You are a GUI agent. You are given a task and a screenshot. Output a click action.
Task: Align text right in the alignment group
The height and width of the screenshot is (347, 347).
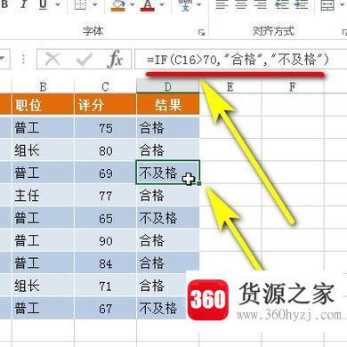[x=261, y=5]
